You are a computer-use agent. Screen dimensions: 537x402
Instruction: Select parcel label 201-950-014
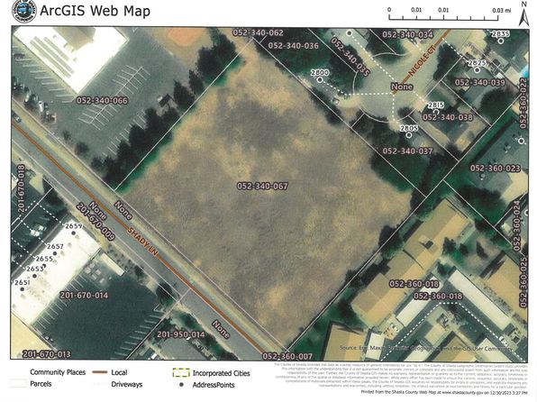click(181, 334)
